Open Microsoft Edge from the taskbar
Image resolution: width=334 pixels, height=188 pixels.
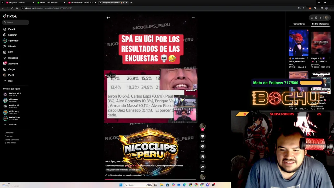pyautogui.click(x=184, y=185)
